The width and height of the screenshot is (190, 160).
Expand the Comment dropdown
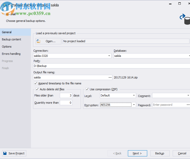[x=188, y=95]
